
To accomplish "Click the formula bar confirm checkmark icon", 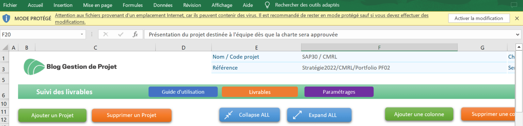I will [x=121, y=34].
